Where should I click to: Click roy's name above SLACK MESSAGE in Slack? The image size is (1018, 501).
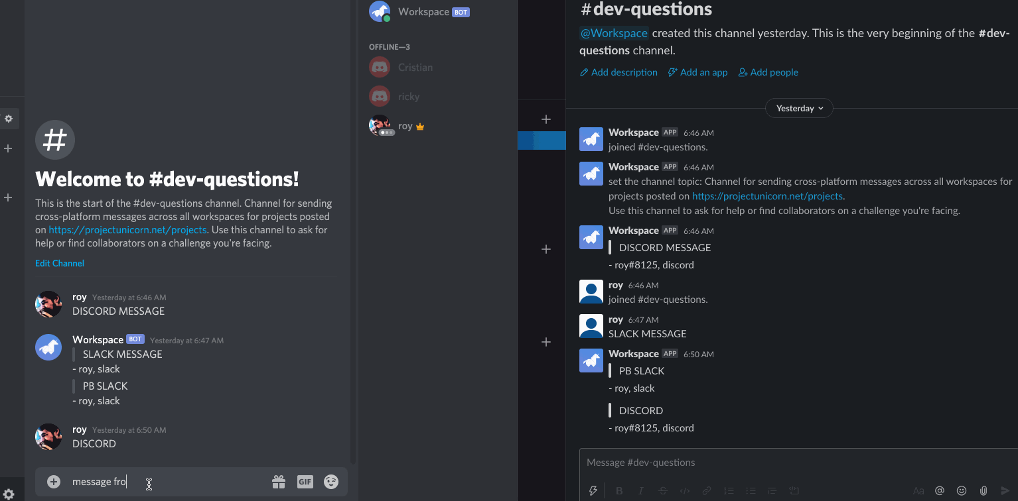pyautogui.click(x=616, y=319)
